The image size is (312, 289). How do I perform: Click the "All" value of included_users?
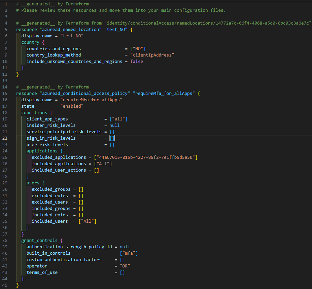coord(87,221)
